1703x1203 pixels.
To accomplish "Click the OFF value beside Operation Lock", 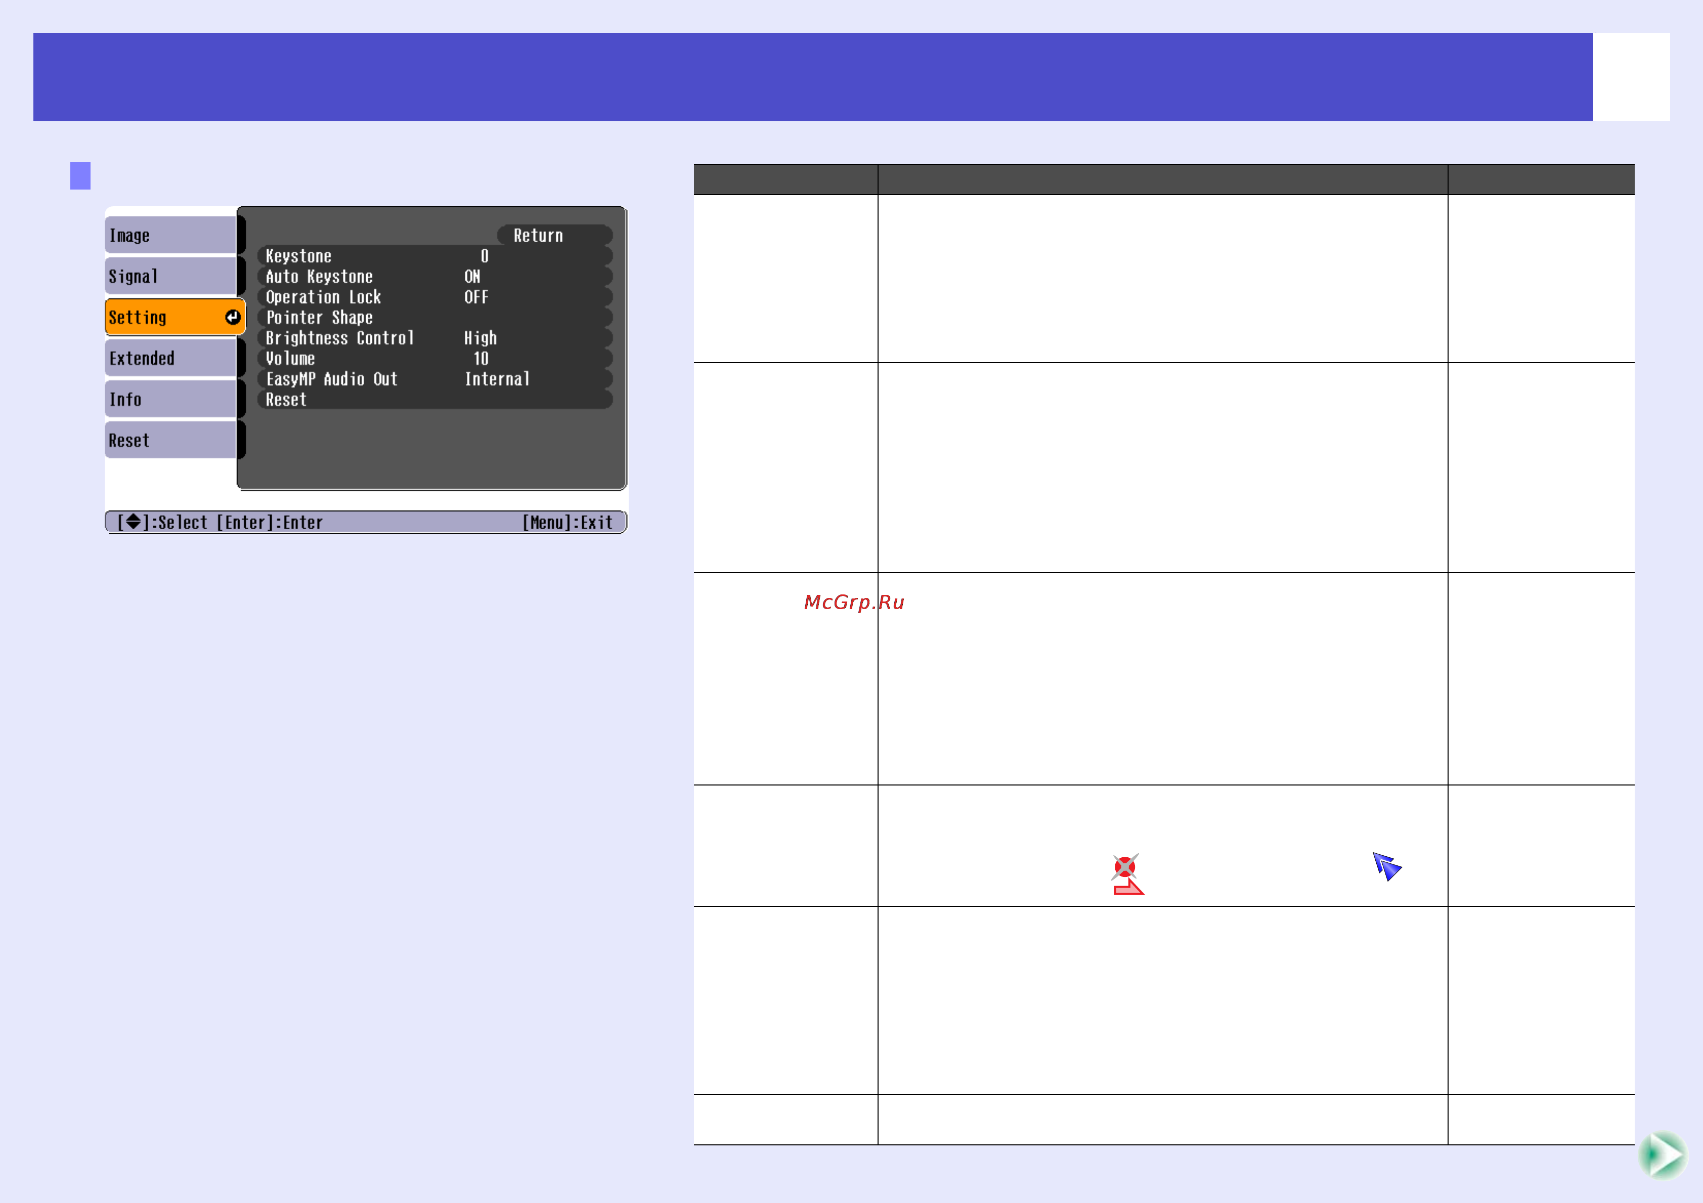I will pos(476,297).
